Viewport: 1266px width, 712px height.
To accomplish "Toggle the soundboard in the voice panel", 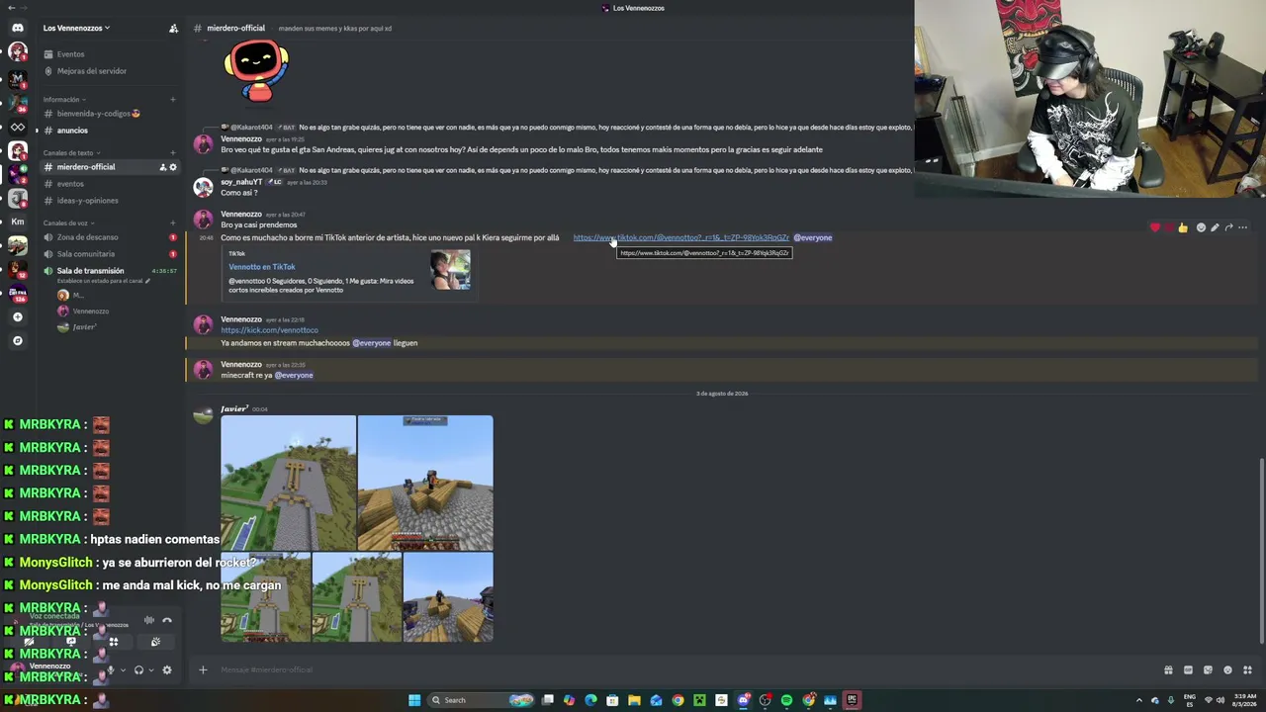I will tap(155, 642).
